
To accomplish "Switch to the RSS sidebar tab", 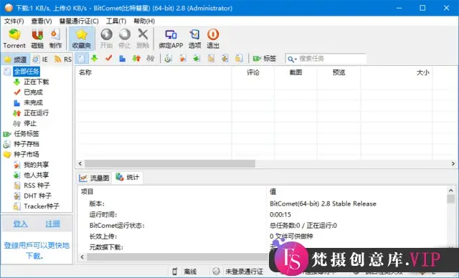I will (x=63, y=59).
